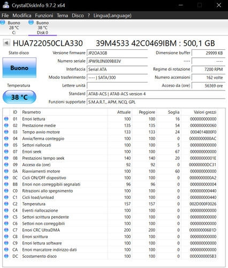Click the firmware version field JP2OA3GB

click(117, 53)
